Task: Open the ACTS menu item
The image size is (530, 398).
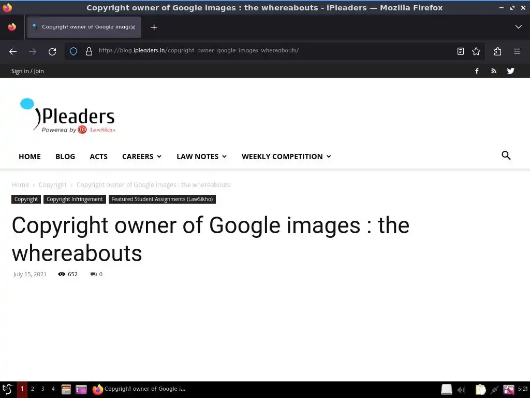Action: pos(98,157)
